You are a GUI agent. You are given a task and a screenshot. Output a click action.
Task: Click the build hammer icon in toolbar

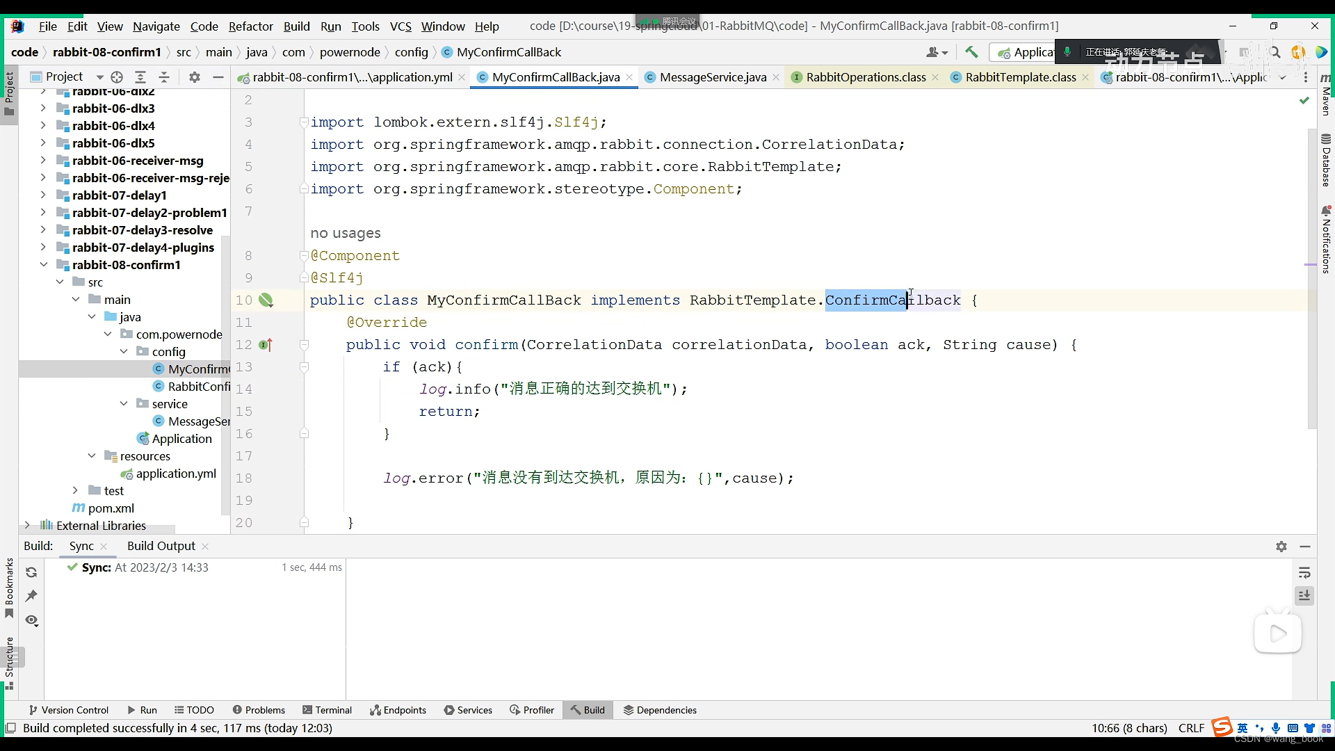click(971, 52)
